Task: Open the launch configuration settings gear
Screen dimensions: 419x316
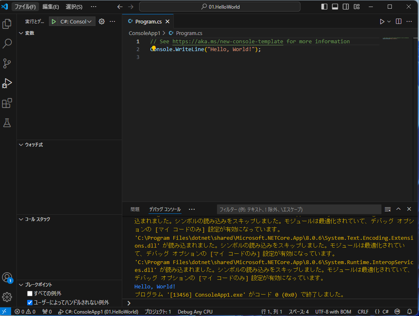Action: click(x=101, y=21)
